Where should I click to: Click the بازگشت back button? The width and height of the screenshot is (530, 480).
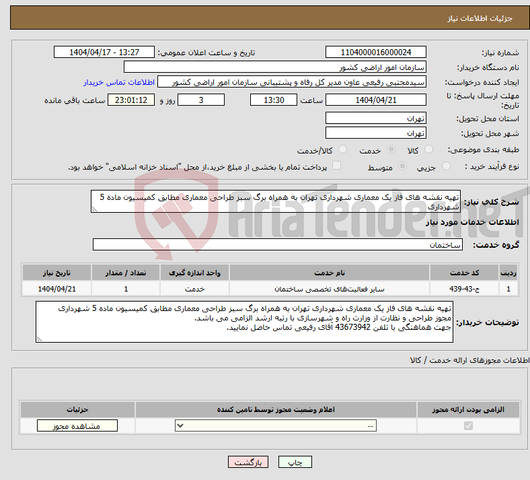coord(248,462)
